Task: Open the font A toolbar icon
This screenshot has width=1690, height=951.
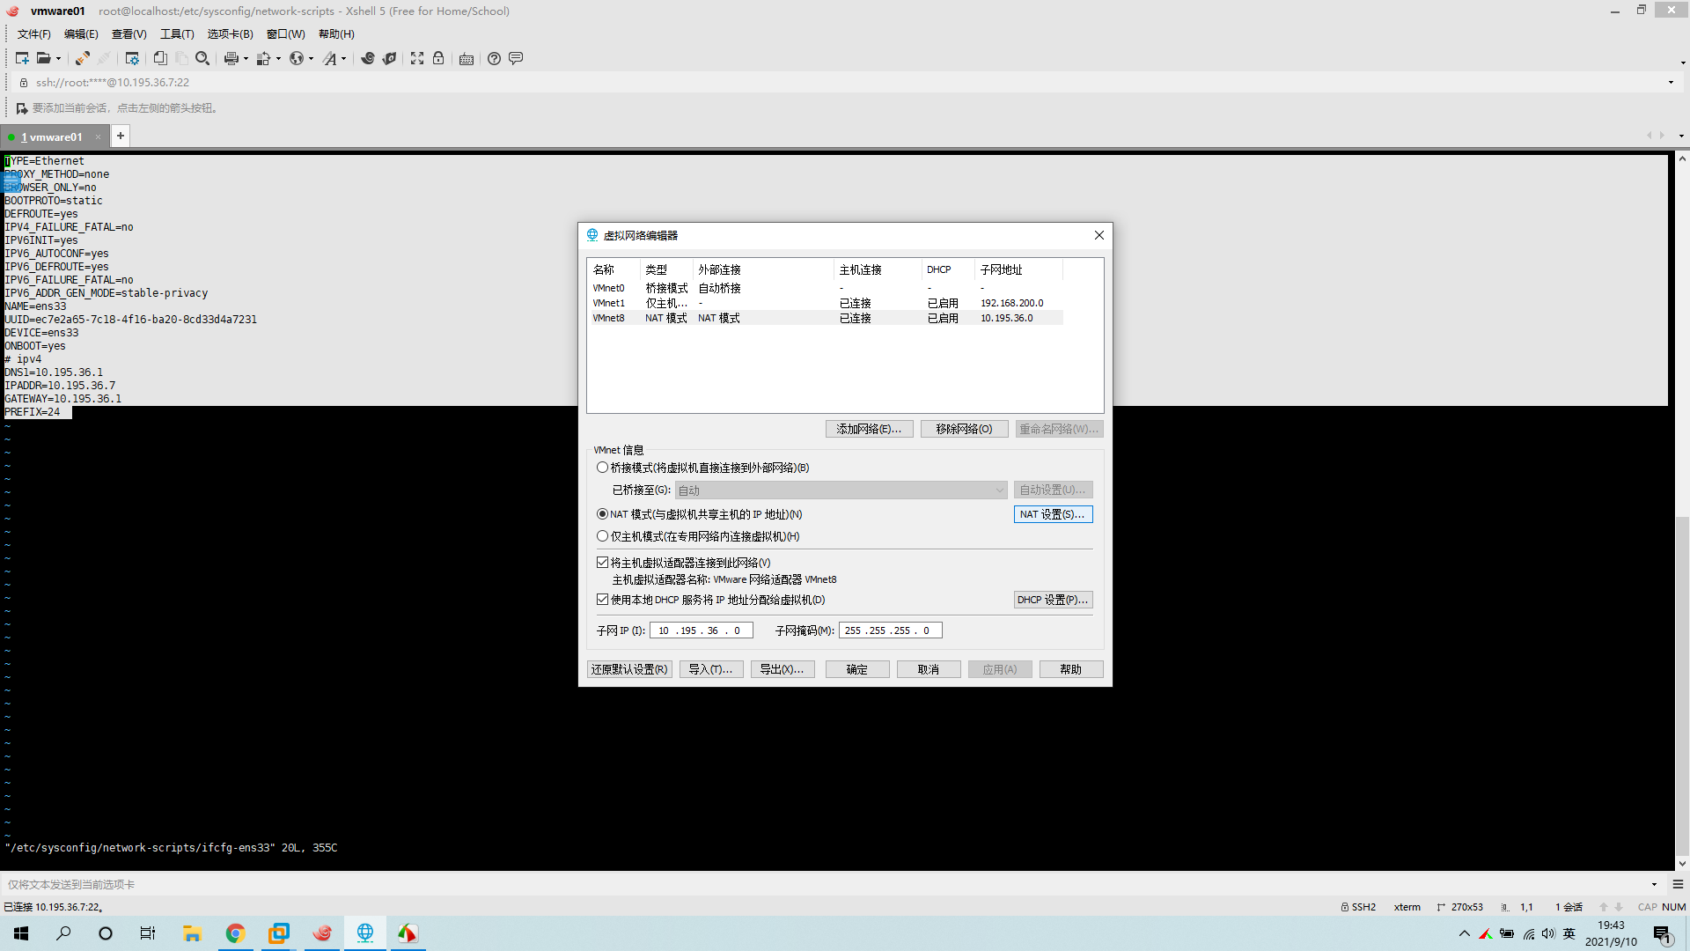Action: tap(329, 58)
